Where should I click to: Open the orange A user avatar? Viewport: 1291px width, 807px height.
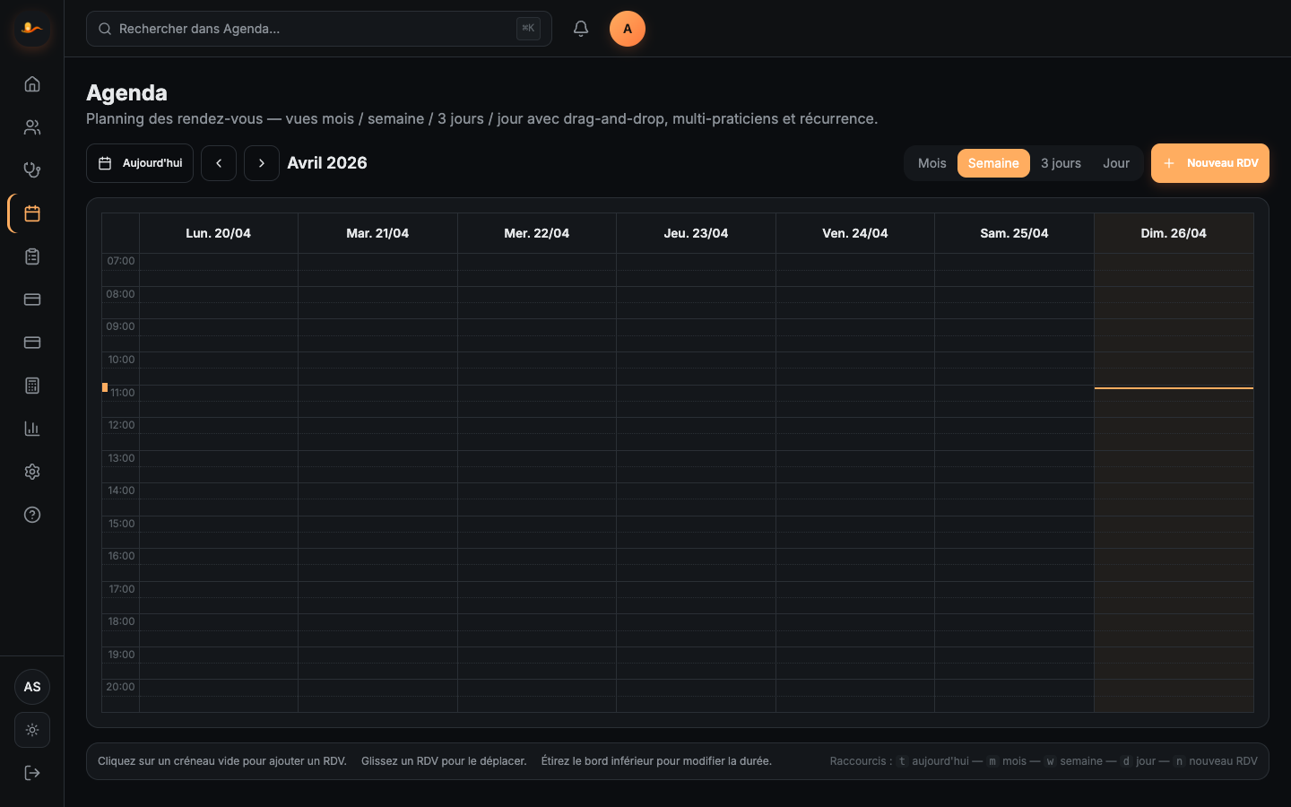[x=628, y=29]
